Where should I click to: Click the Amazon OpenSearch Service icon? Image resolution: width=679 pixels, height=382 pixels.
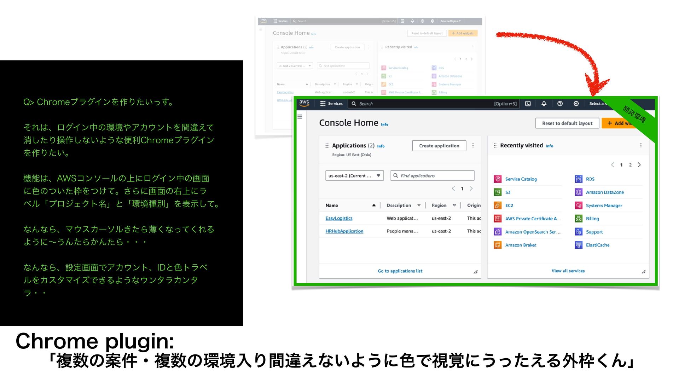[498, 232]
